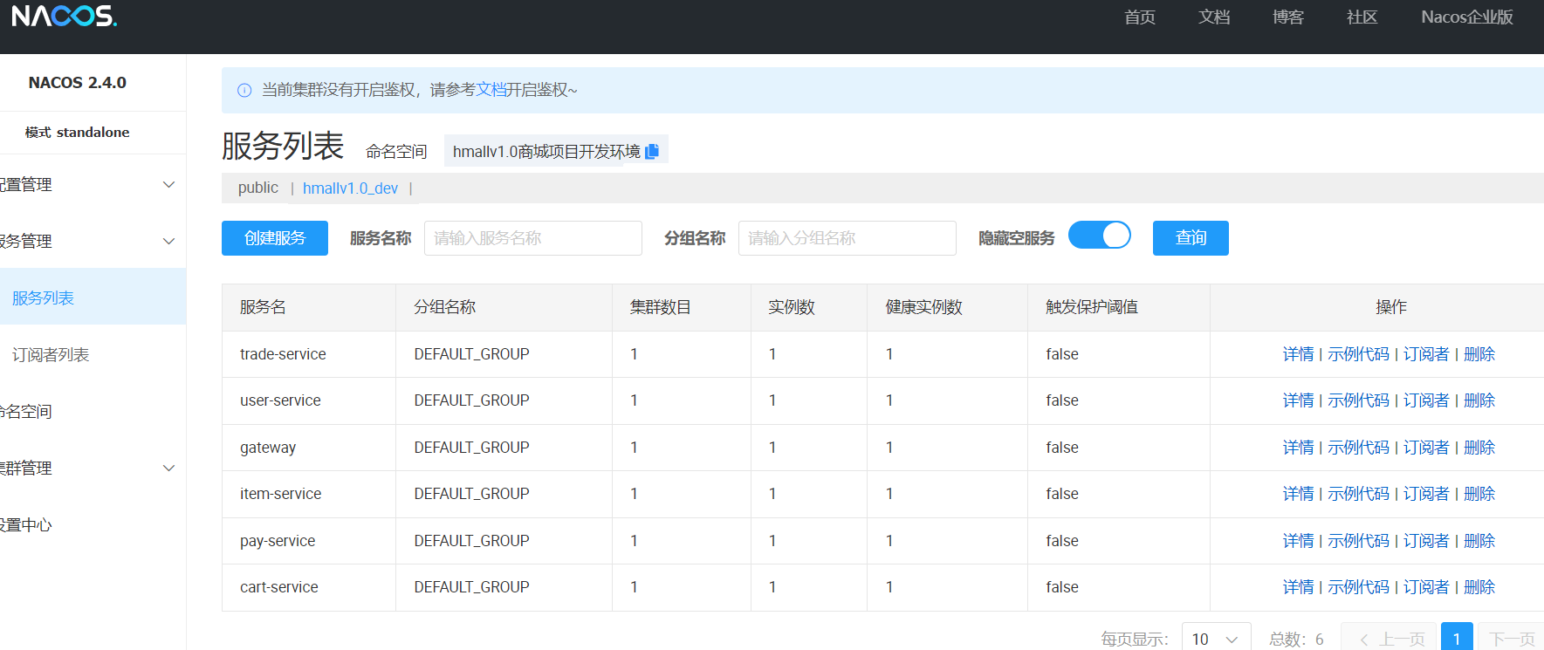Show 订阅者 for cart-service

click(x=1426, y=587)
